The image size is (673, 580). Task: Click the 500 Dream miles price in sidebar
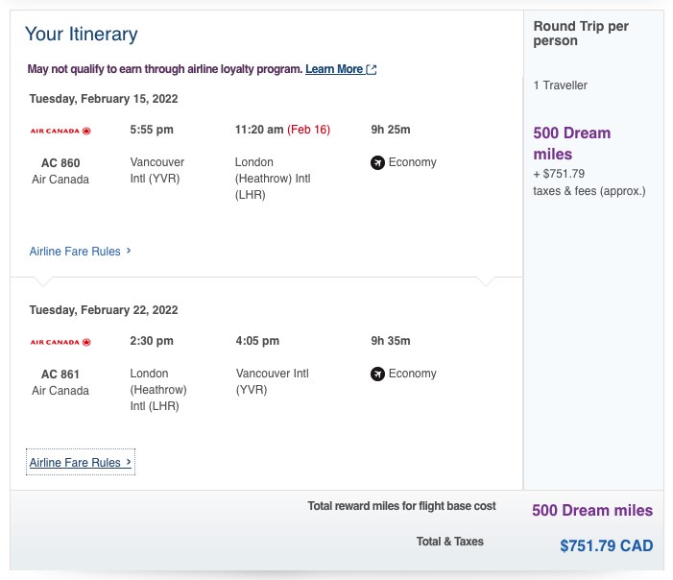[x=572, y=143]
